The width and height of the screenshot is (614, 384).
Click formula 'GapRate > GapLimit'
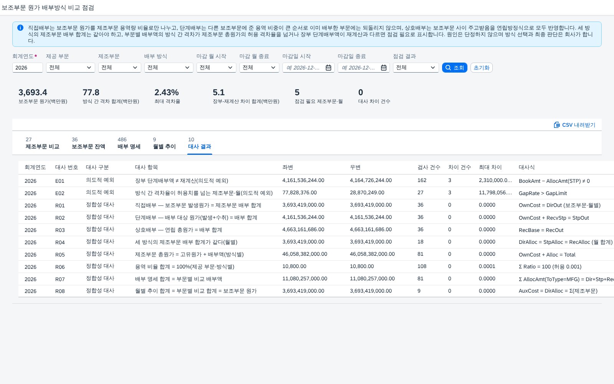pyautogui.click(x=543, y=193)
